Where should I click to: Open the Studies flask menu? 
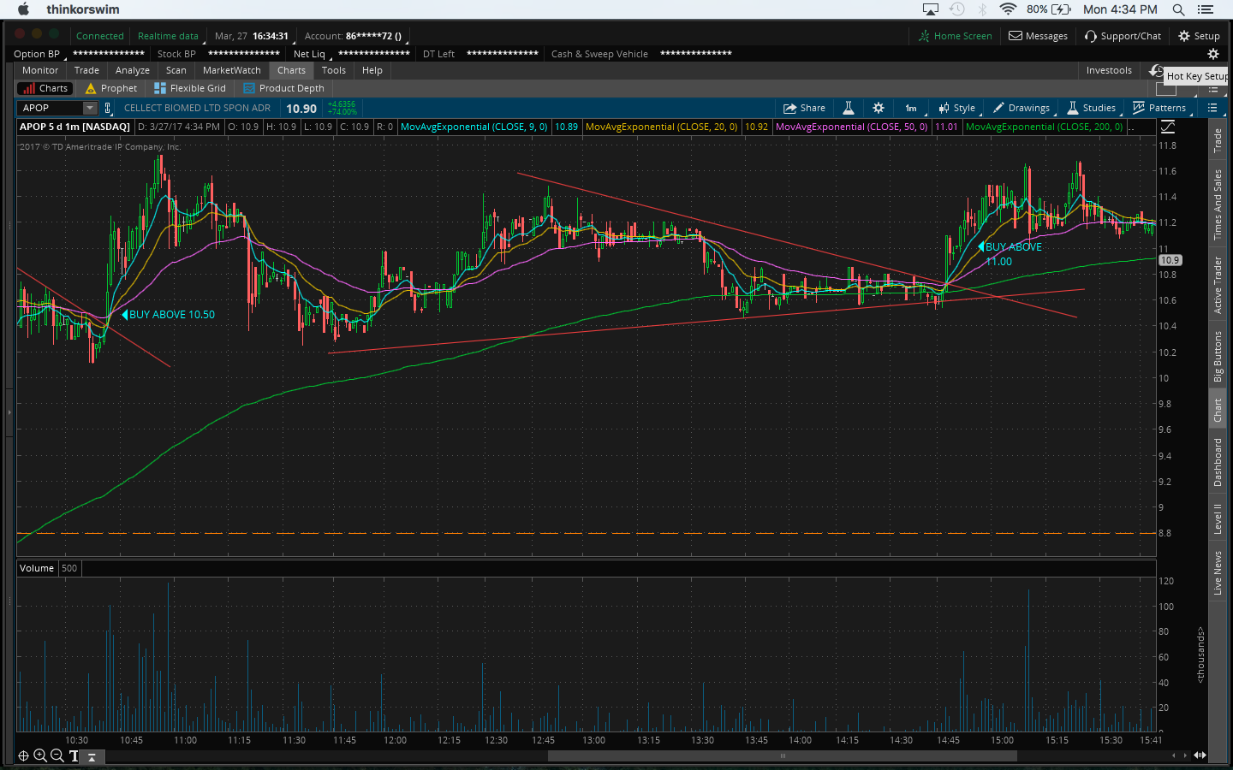tap(1091, 108)
